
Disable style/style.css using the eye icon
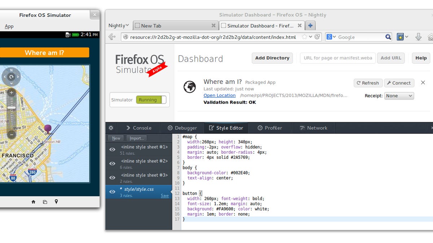[x=112, y=191]
